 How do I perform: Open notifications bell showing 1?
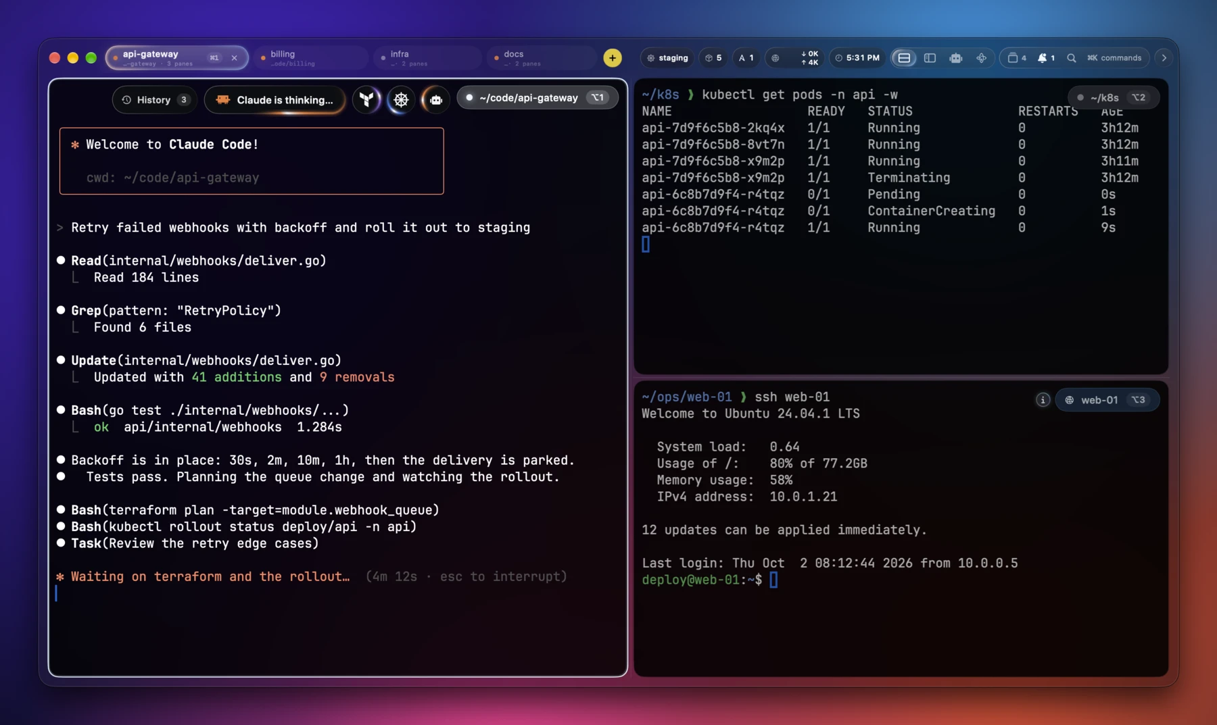[x=1047, y=58]
